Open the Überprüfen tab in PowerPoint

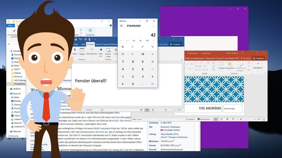[211, 58]
